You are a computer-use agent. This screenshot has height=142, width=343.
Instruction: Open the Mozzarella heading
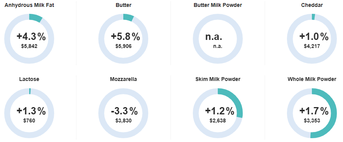click(123, 79)
